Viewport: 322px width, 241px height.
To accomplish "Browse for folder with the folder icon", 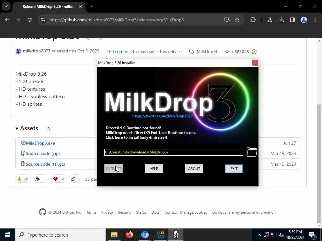I will coord(252,152).
